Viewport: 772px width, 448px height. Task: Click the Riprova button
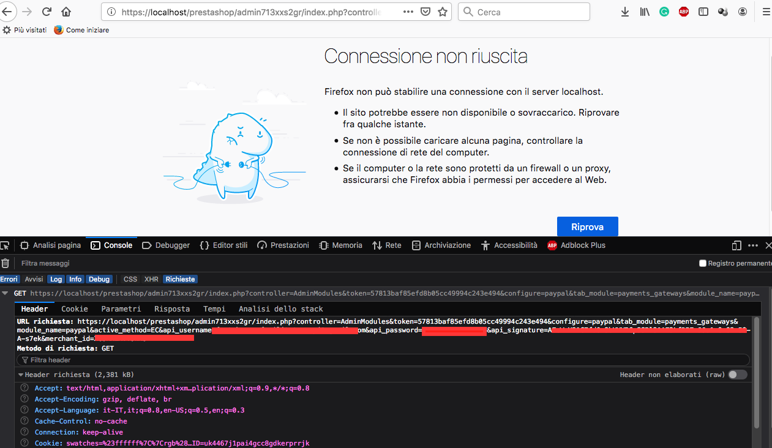pyautogui.click(x=587, y=226)
